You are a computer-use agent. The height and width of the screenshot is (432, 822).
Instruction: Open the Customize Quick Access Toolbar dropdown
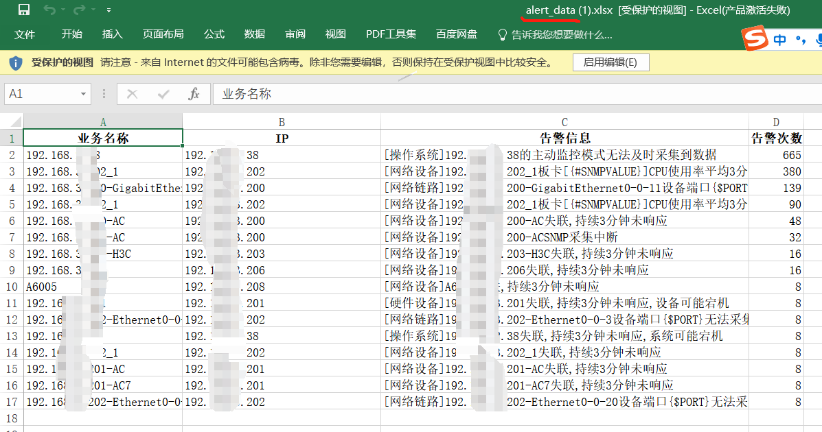coord(109,10)
